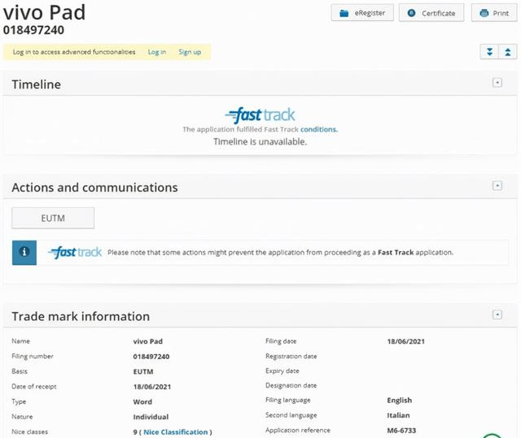The image size is (521, 438).
Task: Click the Registration date label
Action: point(291,356)
